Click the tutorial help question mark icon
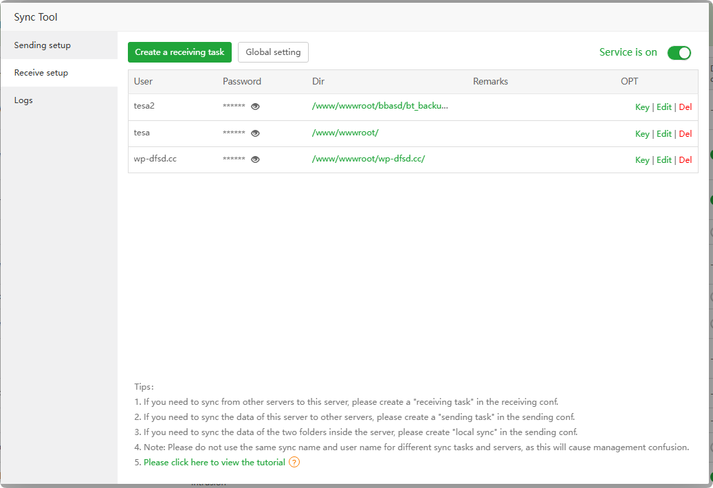 coord(294,463)
